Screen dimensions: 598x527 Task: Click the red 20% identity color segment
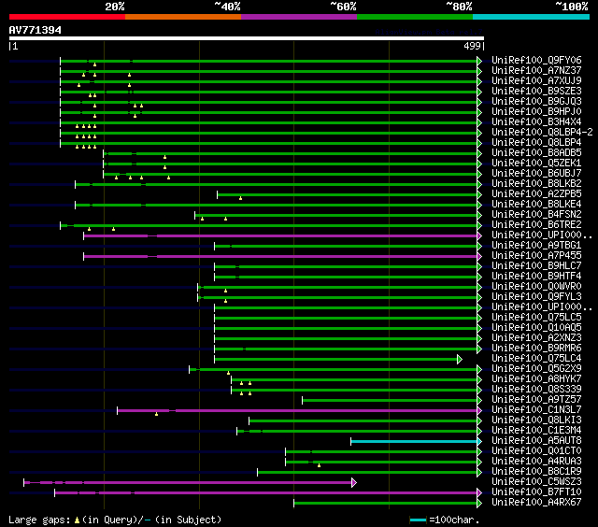coord(67,17)
